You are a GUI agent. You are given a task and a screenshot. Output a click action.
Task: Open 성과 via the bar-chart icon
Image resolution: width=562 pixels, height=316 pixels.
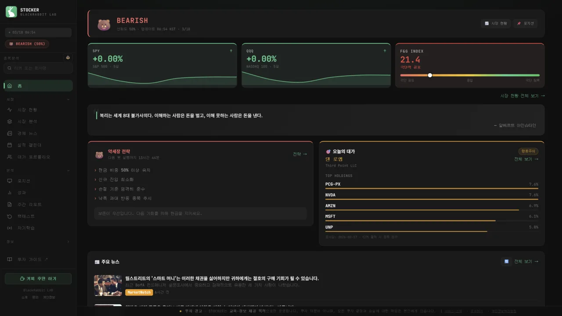pyautogui.click(x=9, y=192)
